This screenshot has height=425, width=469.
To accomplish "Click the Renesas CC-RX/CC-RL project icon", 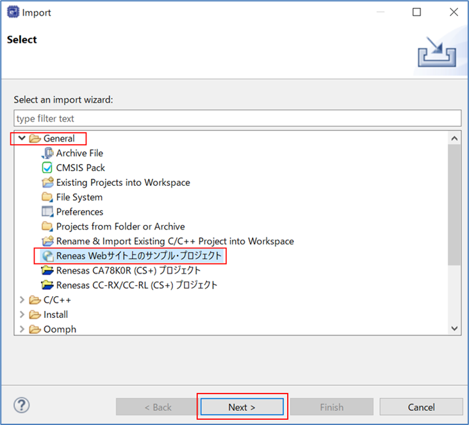I will pos(47,285).
